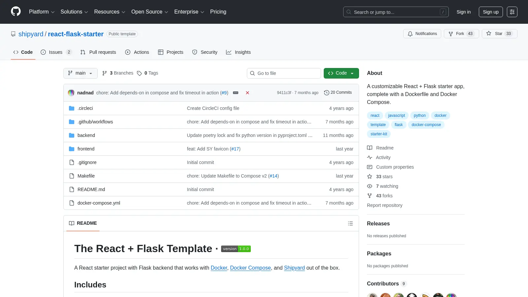Open the green Code dropdown button

[x=341, y=73]
